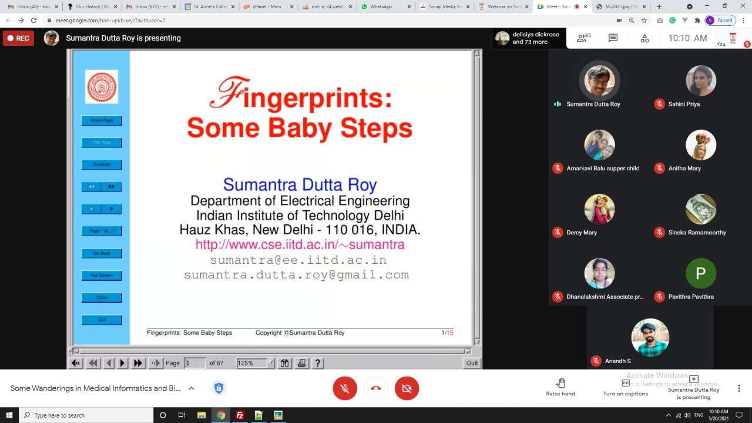This screenshot has height=423, width=752.
Task: Open the participants list showing 85 people
Action: click(x=584, y=38)
